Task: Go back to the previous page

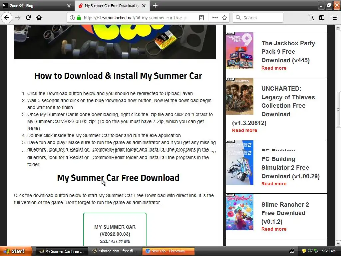Action: pyautogui.click(x=7, y=18)
